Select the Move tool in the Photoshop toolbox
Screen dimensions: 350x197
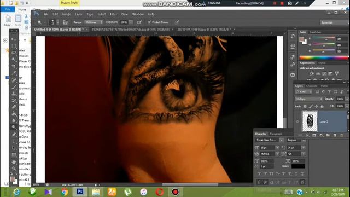(14, 39)
